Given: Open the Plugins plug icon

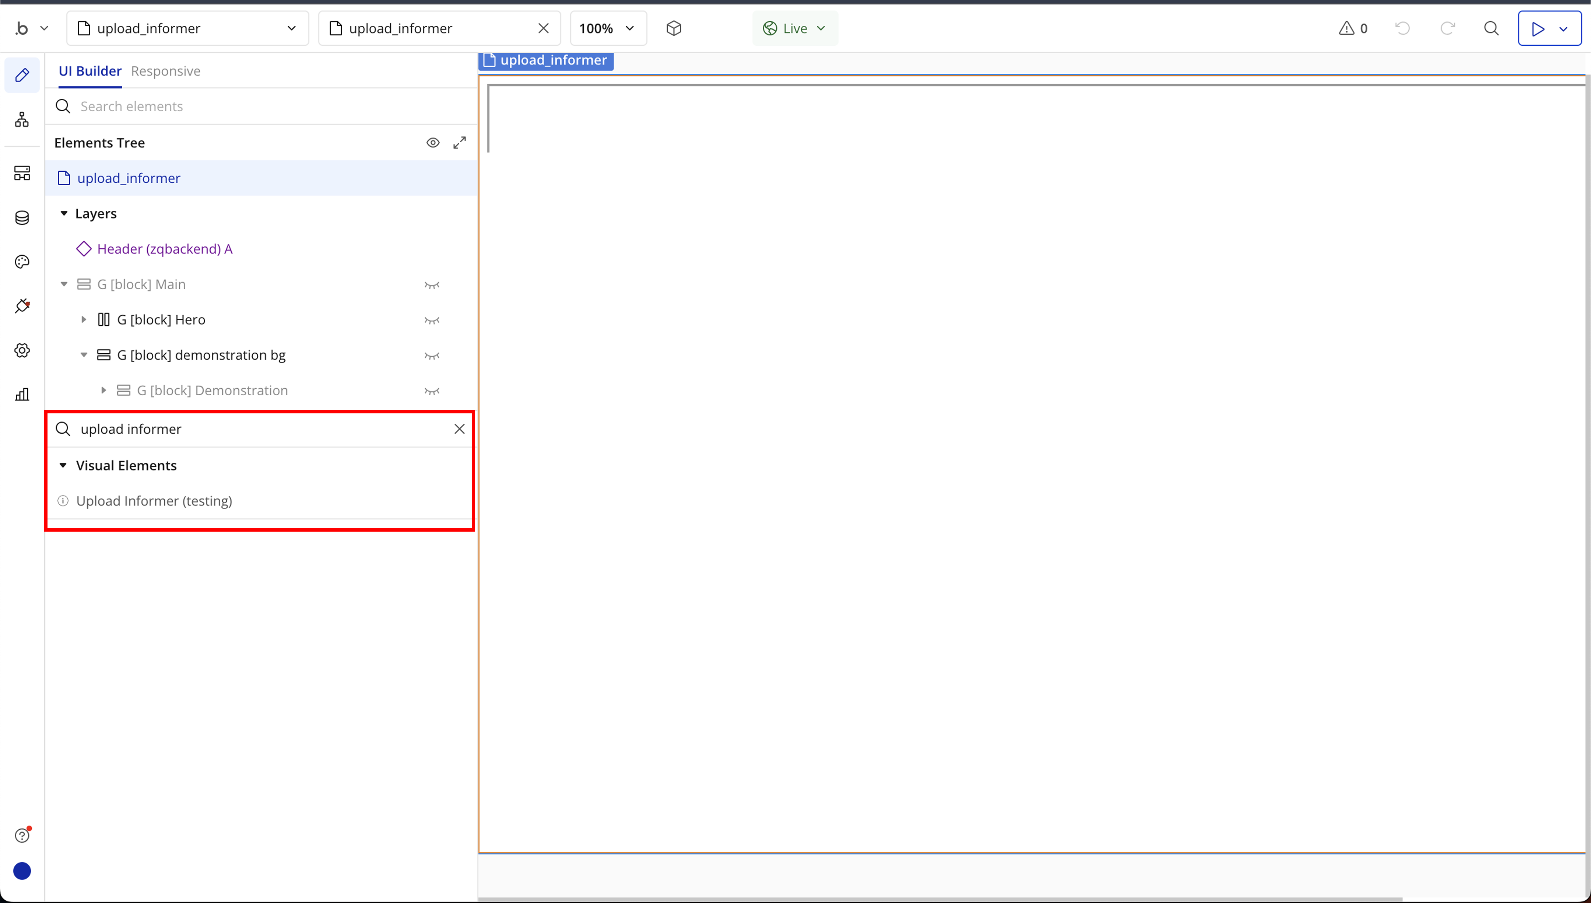Looking at the screenshot, I should tap(22, 306).
